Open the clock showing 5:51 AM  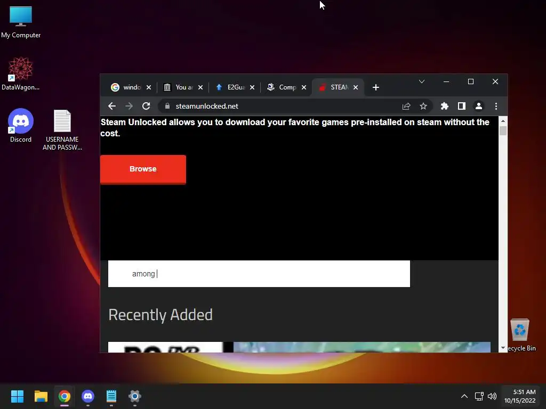coord(520,396)
